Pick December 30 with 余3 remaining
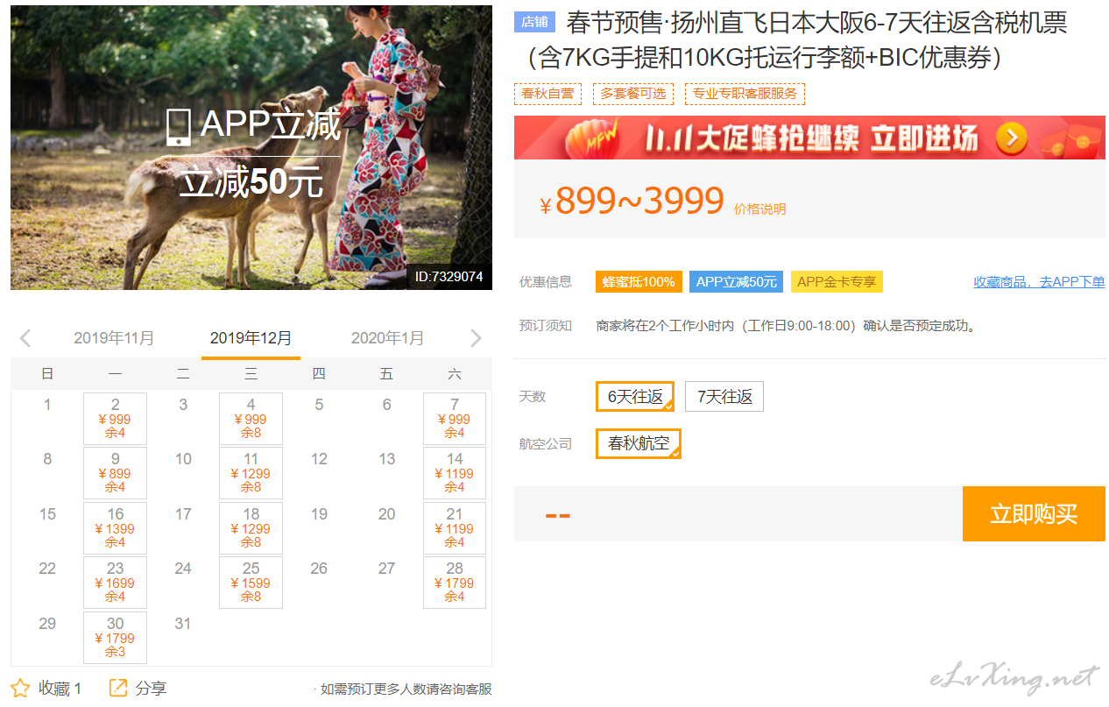Screen dimensions: 1109x707 point(115,638)
